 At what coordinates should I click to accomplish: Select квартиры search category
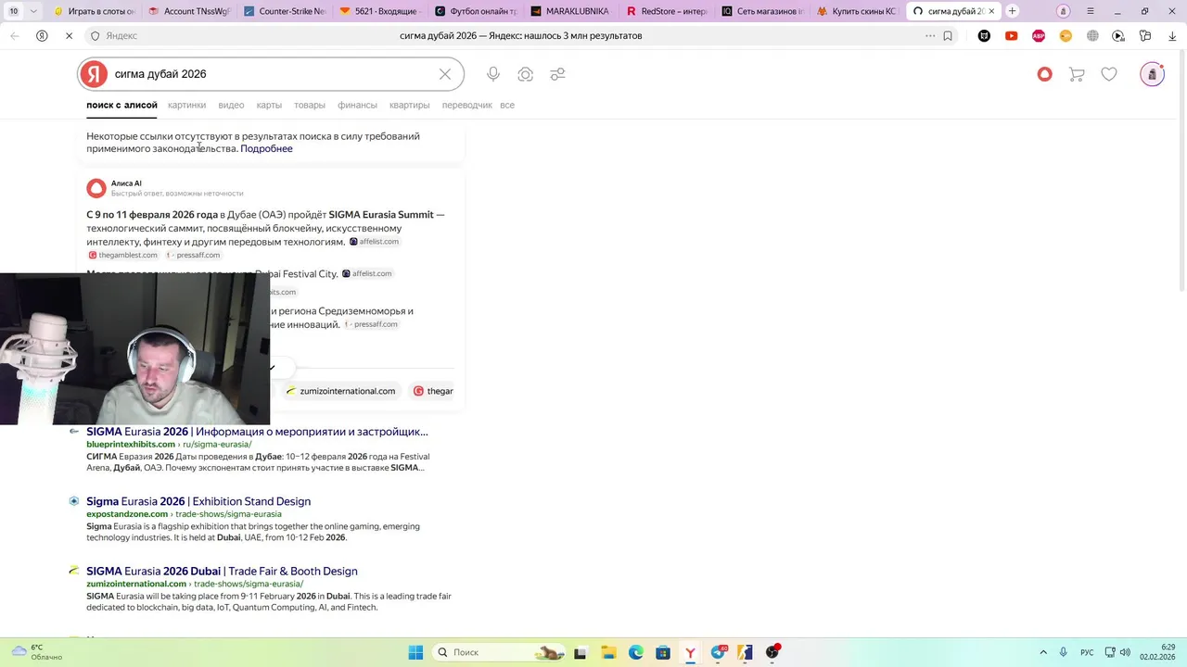coord(409,106)
